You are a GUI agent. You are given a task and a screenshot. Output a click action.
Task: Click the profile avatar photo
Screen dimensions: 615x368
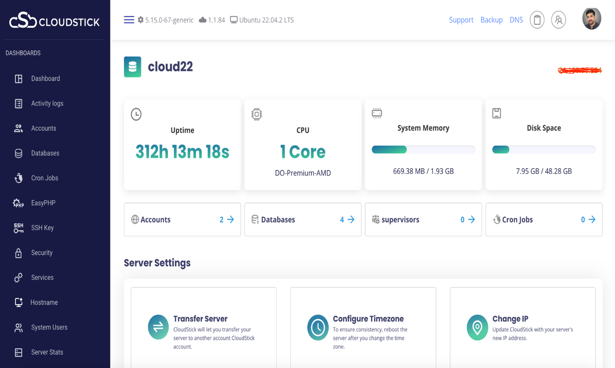tap(592, 19)
